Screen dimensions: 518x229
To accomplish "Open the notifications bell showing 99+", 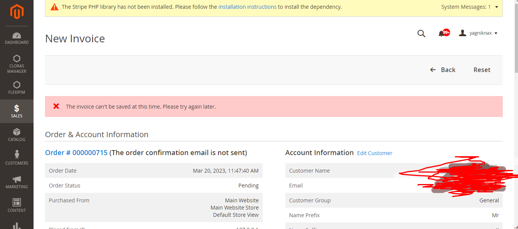I will click(x=443, y=33).
